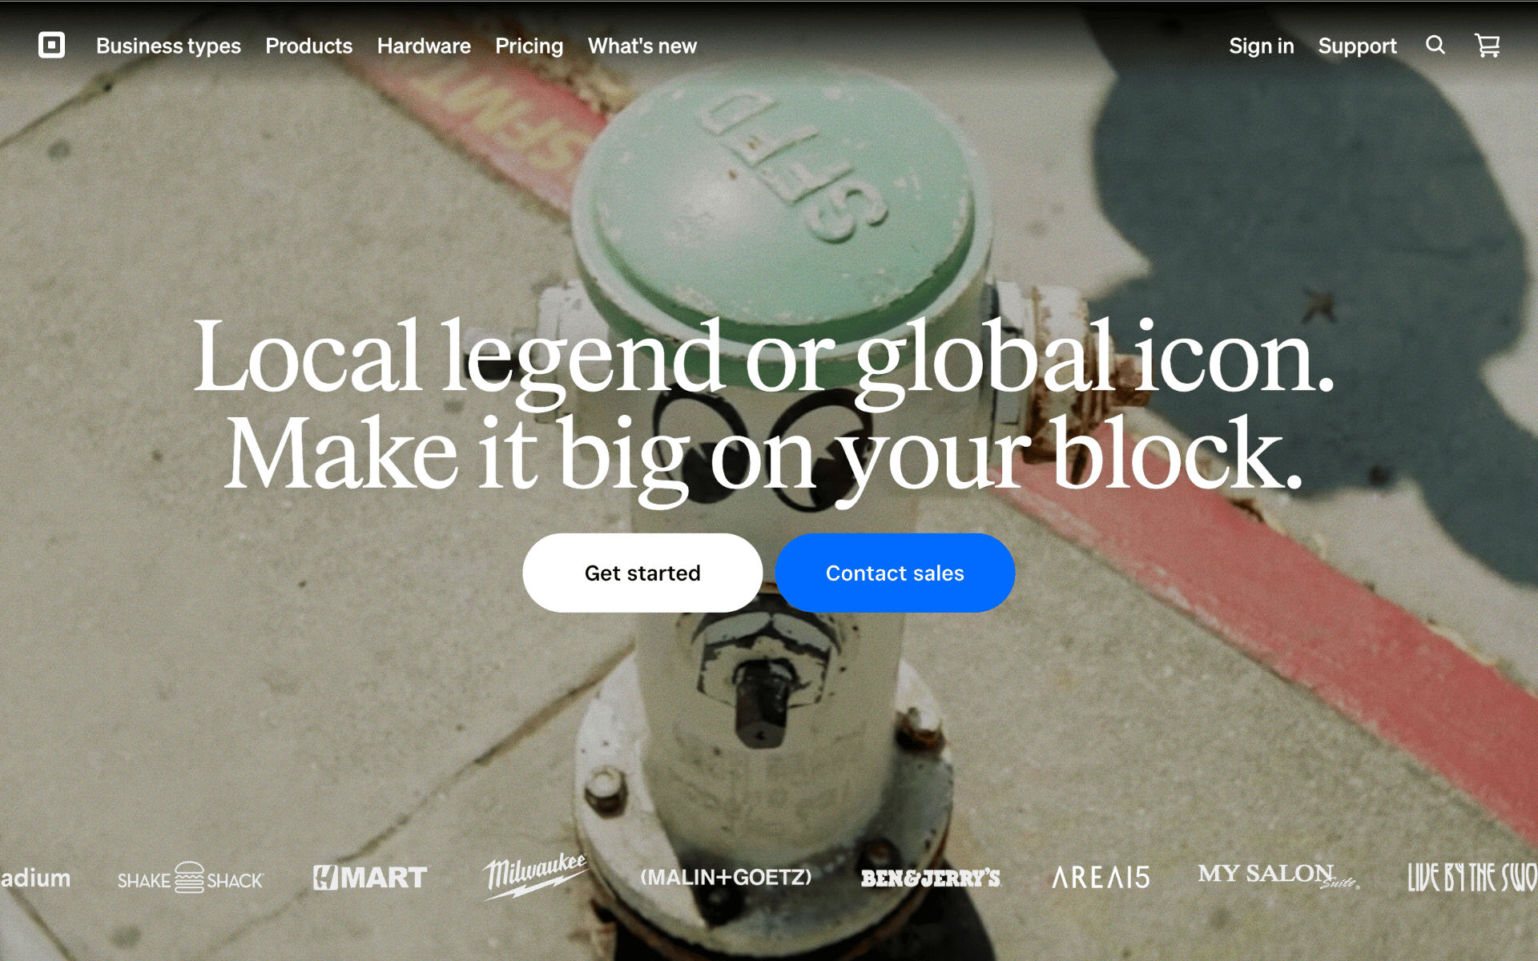Open the Pricing menu item
The height and width of the screenshot is (961, 1538).
(529, 46)
